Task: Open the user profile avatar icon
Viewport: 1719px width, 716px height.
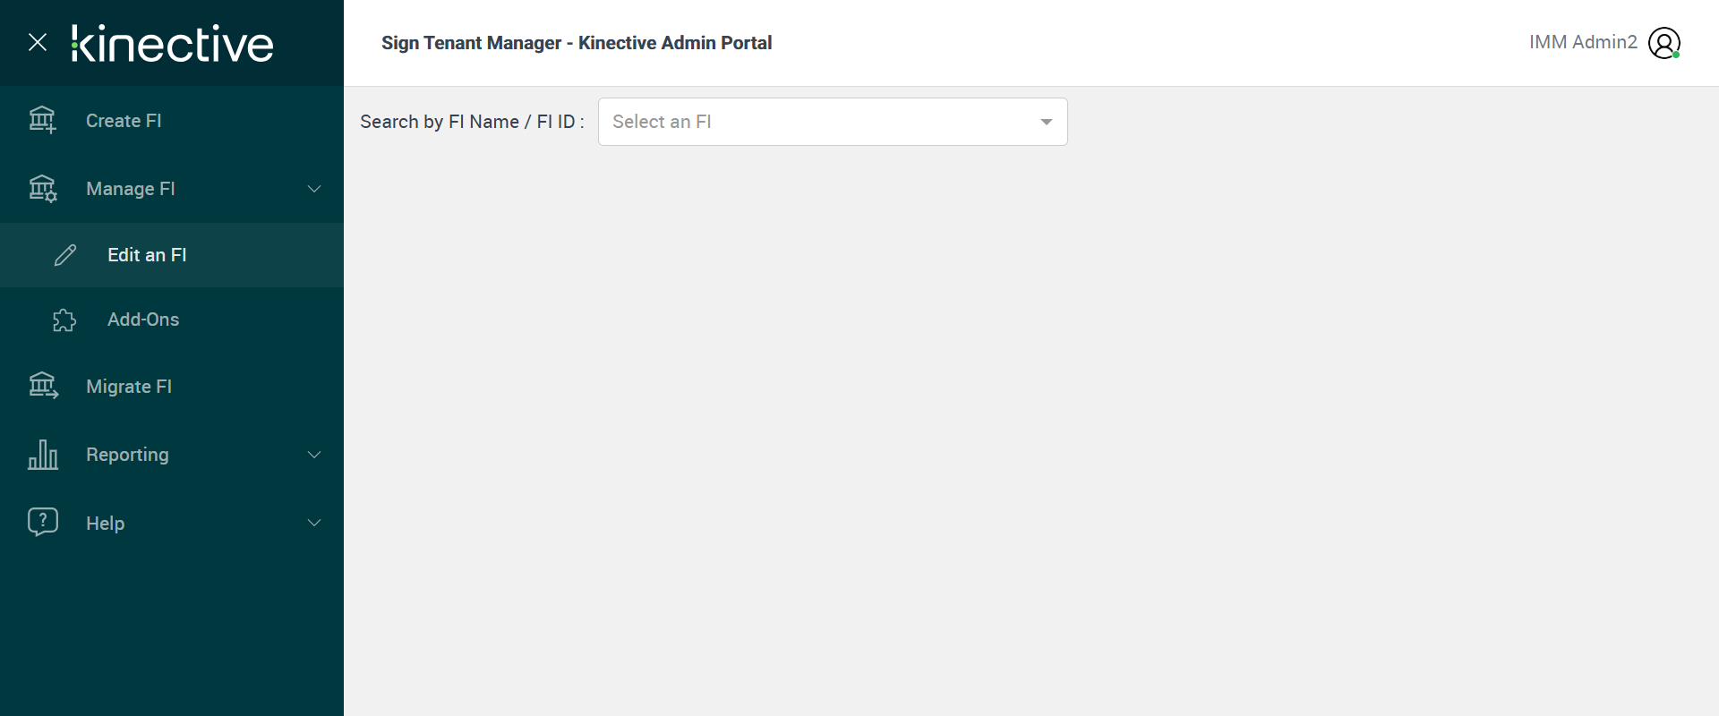Action: [x=1664, y=43]
